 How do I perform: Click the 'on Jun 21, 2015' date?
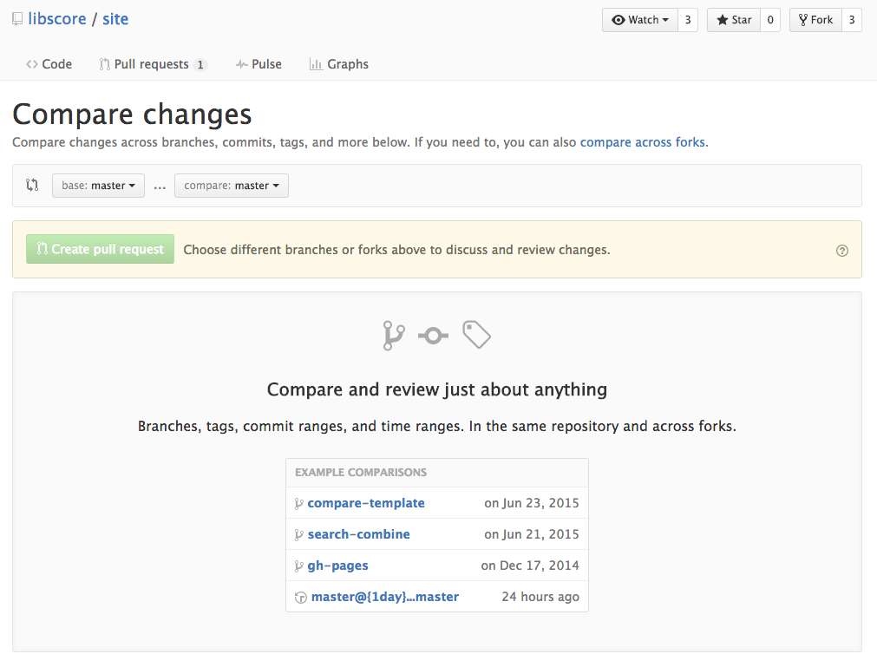pos(532,534)
